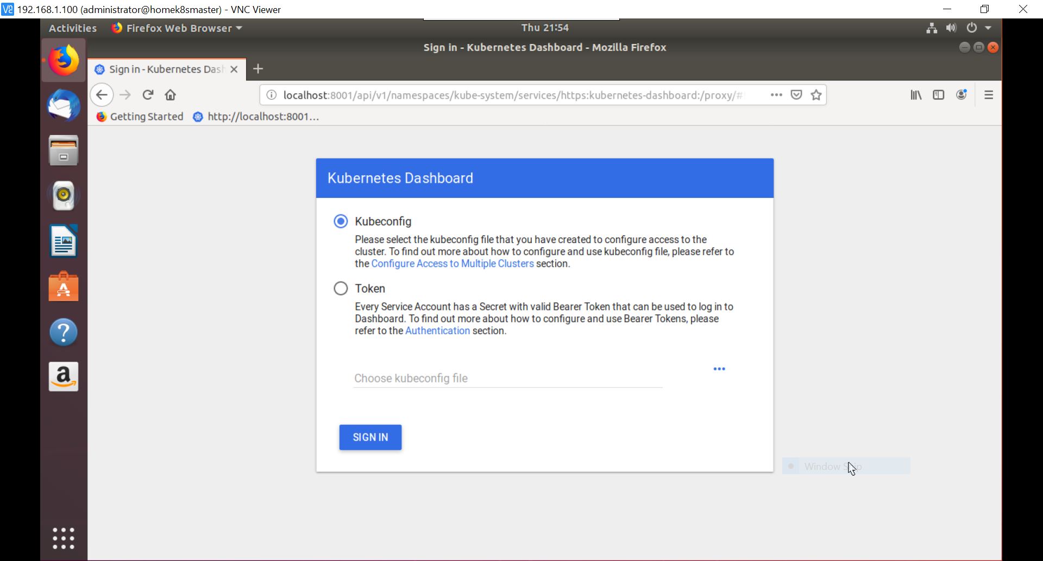1043x561 pixels.
Task: Save page to Pocket icon
Action: click(x=796, y=95)
